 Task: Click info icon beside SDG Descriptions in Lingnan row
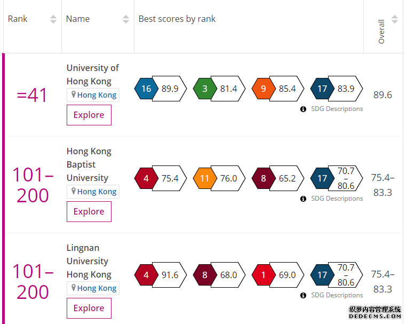(x=303, y=295)
